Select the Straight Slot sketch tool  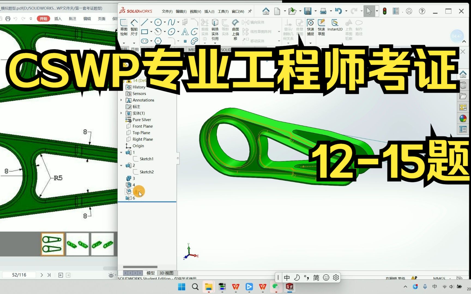pyautogui.click(x=144, y=41)
